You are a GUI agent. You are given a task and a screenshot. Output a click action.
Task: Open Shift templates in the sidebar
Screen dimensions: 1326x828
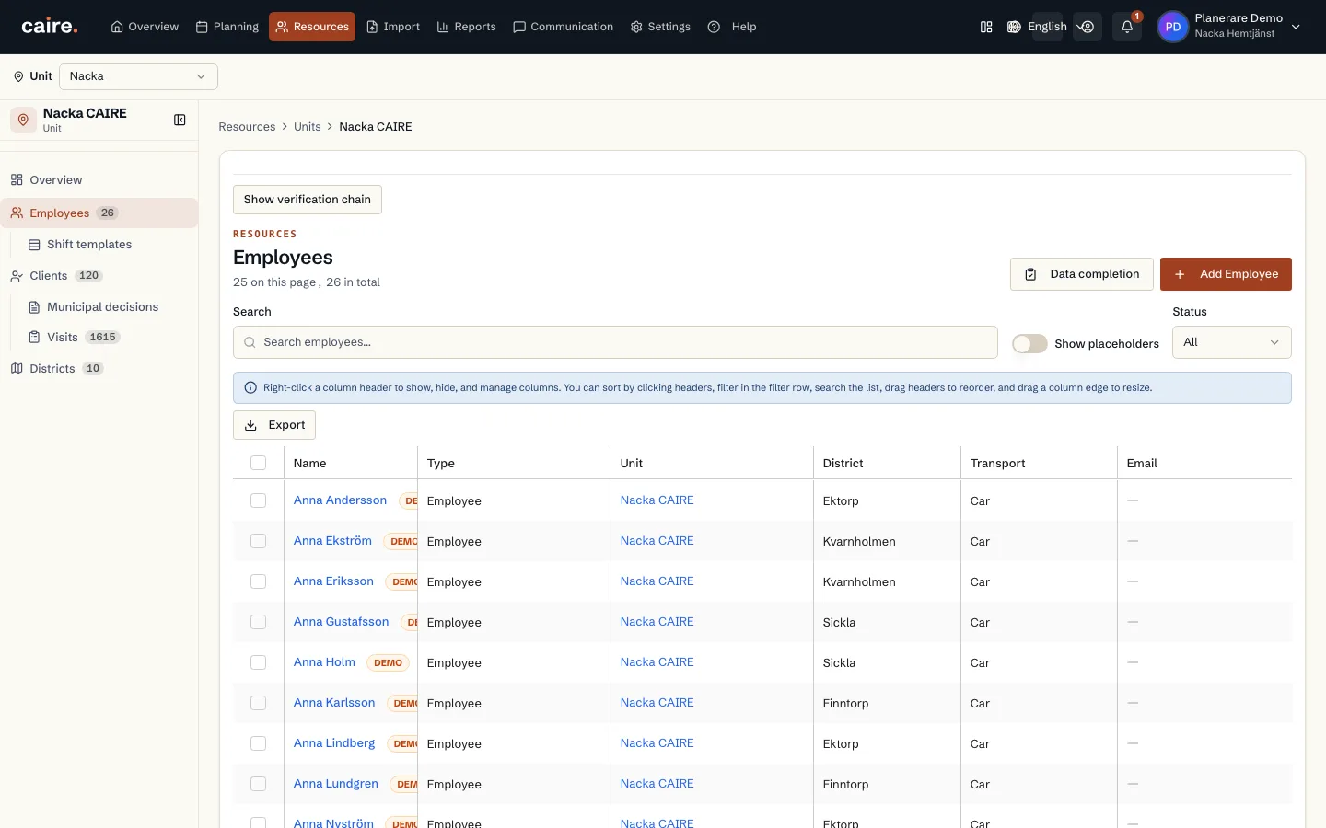coord(89,245)
